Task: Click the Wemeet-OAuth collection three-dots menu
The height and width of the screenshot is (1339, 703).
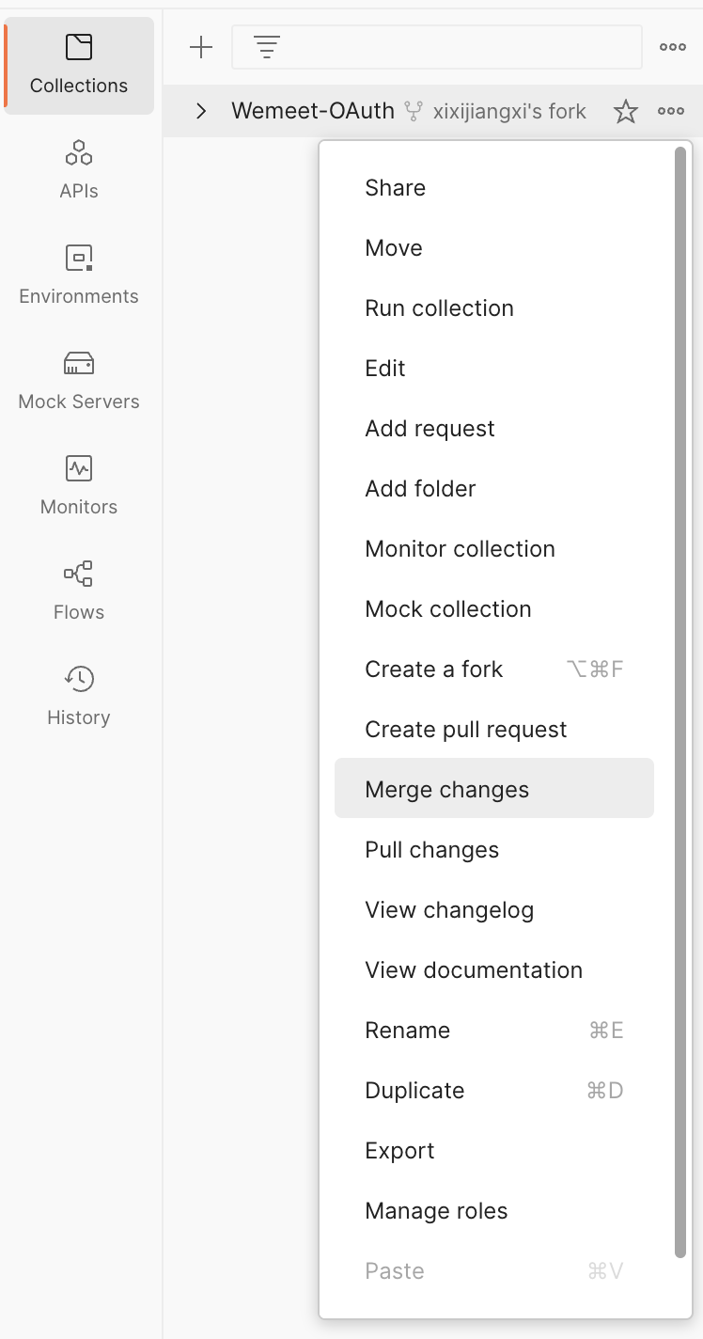Action: point(671,111)
